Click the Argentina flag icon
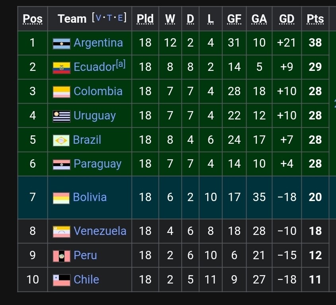336x305 pixels. (x=62, y=43)
